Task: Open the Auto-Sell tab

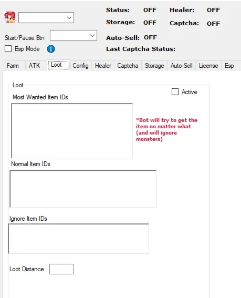Action: (x=181, y=66)
